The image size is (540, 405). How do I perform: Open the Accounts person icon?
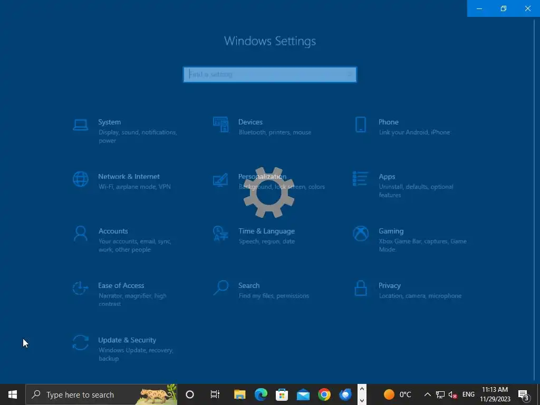(x=81, y=234)
